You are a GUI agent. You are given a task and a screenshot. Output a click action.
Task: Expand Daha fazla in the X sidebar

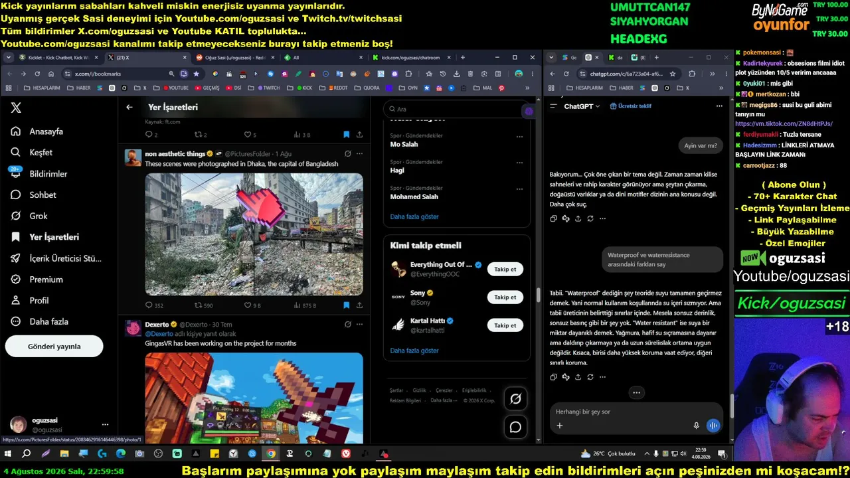tap(40, 322)
